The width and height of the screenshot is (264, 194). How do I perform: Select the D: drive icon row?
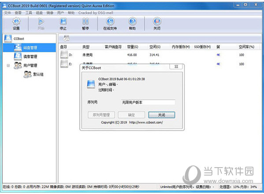coord(64,55)
